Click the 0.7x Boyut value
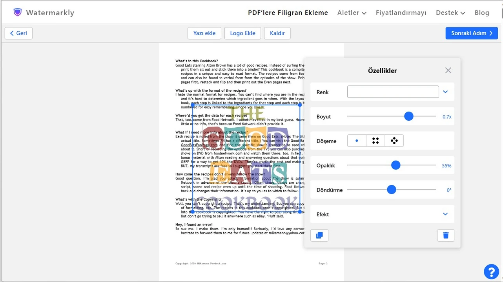 coord(447,117)
